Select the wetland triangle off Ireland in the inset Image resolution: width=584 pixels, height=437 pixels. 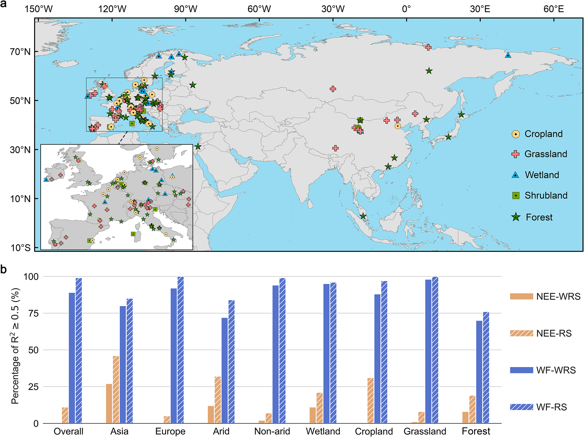tap(46, 180)
